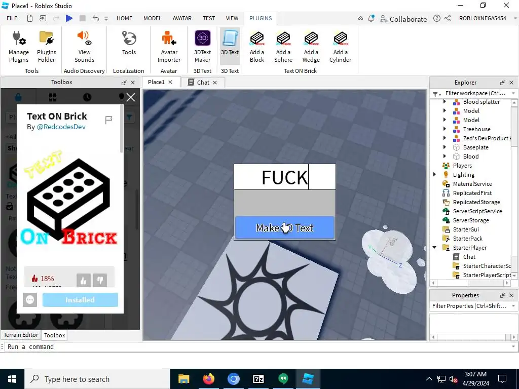Click the thumbs up vote button

(84, 281)
